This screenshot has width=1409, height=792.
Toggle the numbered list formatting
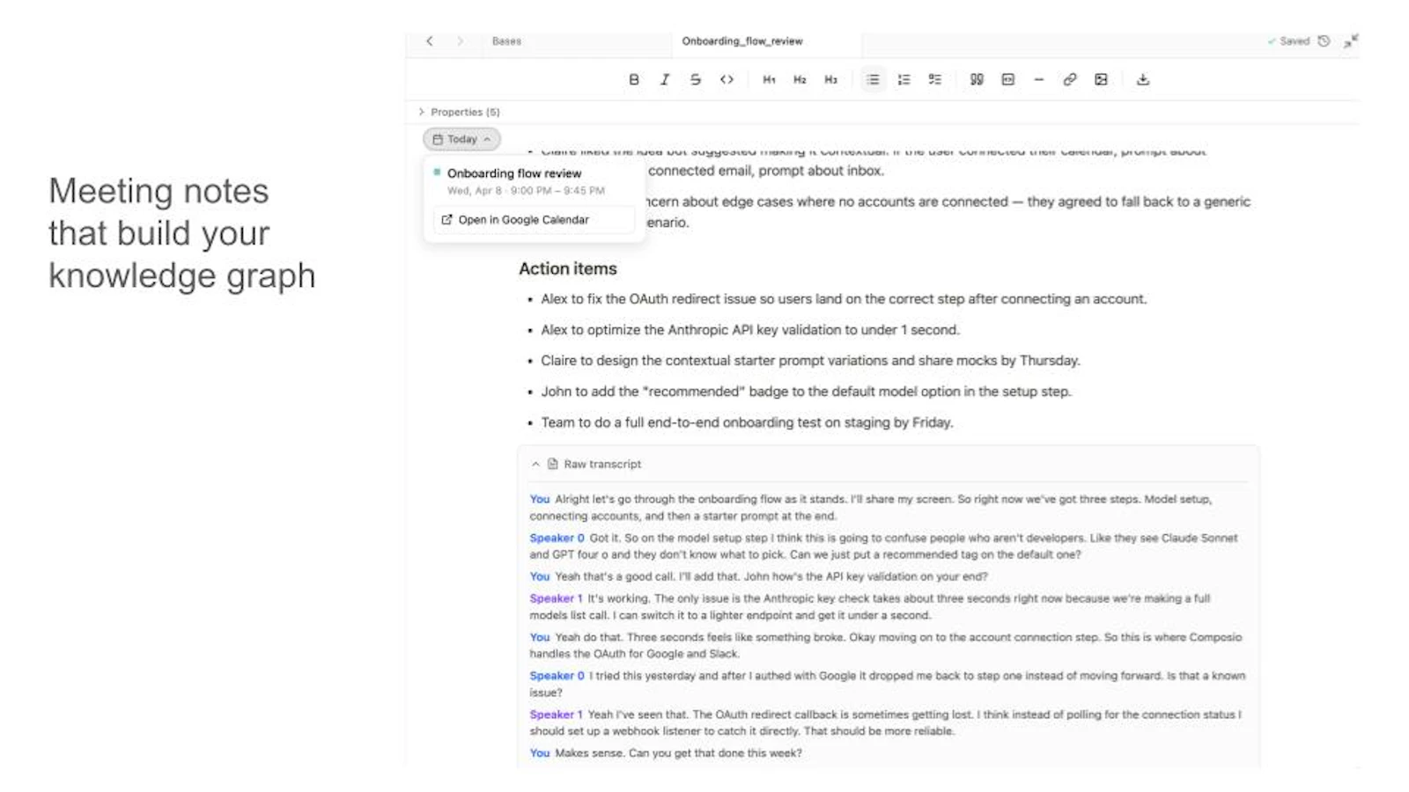pos(904,79)
